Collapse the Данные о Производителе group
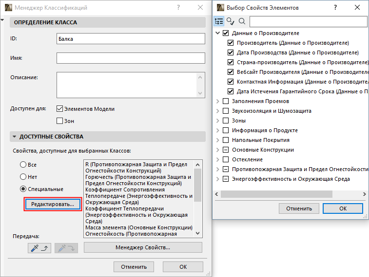This screenshot has height=277, width=369. (217, 33)
